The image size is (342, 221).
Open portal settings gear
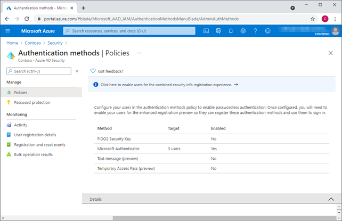(243, 31)
